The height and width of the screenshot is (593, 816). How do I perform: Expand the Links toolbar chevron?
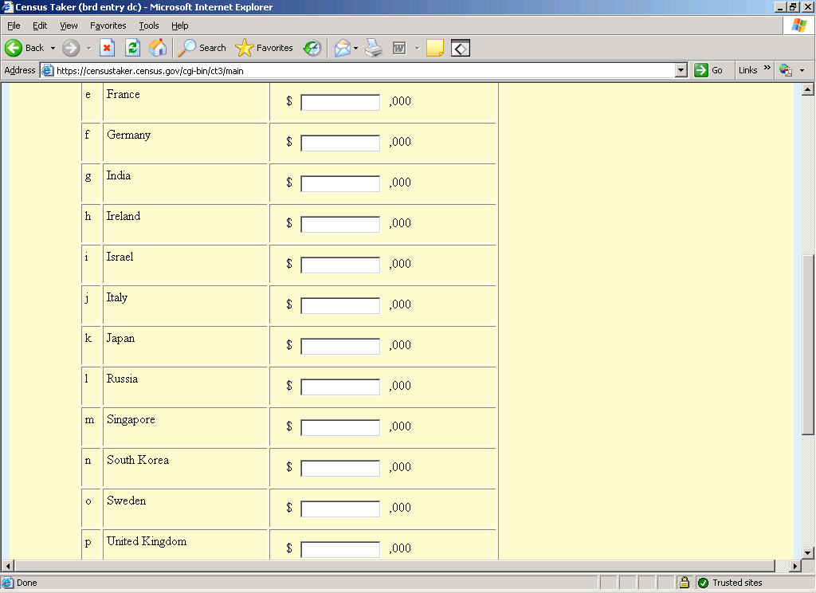(767, 68)
